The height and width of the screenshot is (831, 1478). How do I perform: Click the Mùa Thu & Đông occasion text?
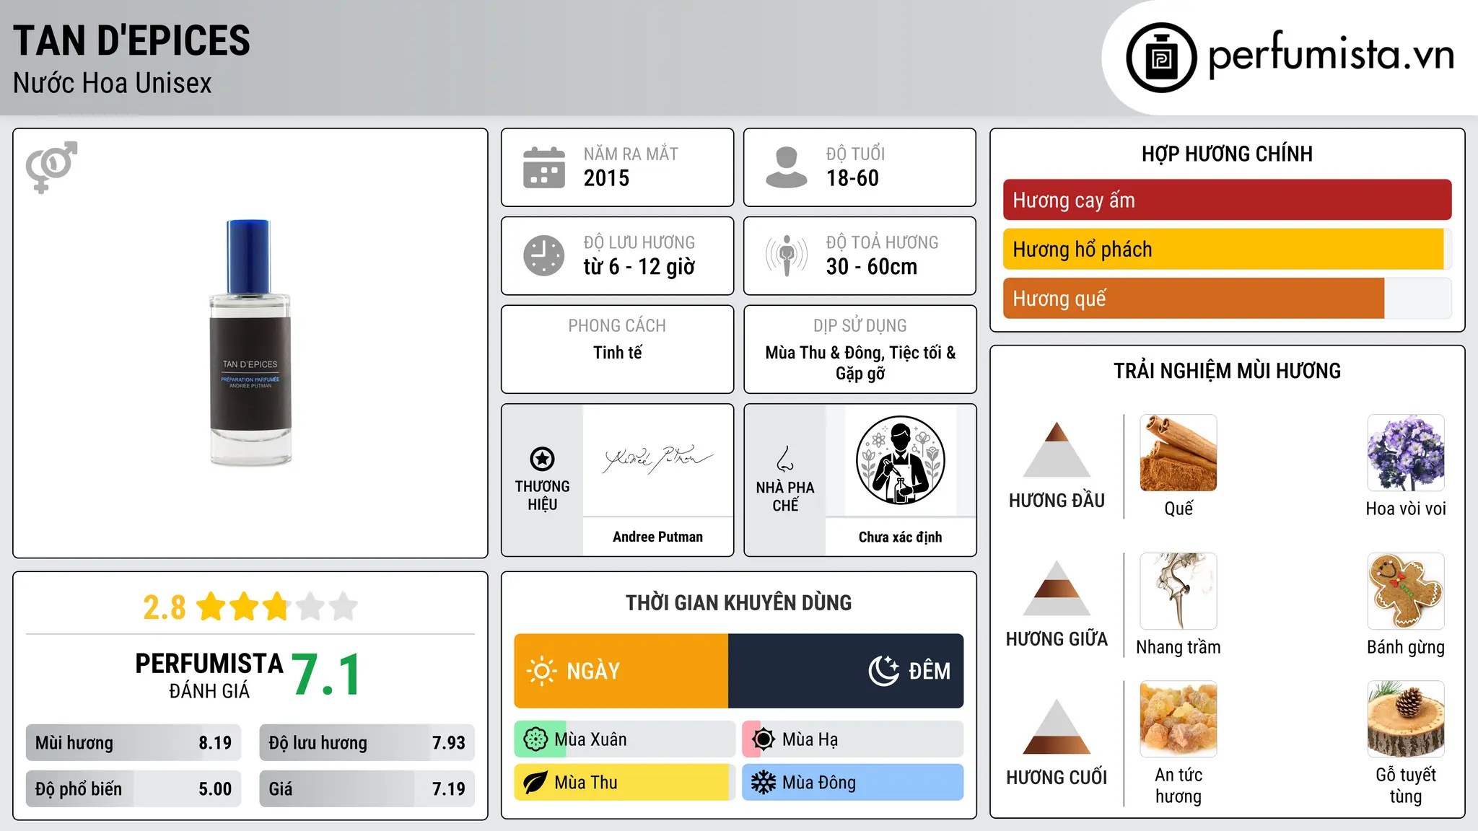[x=860, y=363]
